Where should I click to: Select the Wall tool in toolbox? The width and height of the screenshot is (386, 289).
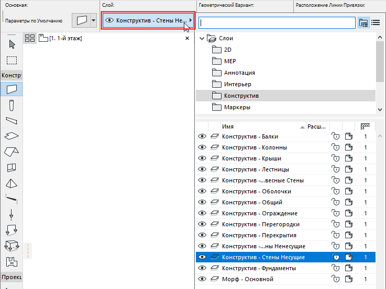click(x=12, y=89)
